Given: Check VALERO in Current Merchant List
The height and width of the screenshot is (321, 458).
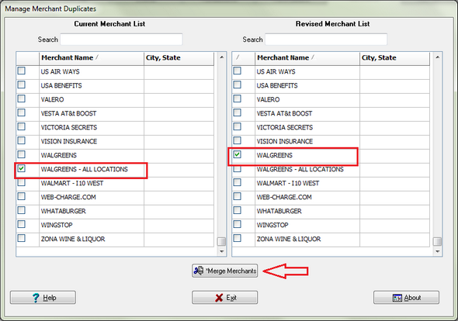Looking at the screenshot, I should (x=21, y=98).
